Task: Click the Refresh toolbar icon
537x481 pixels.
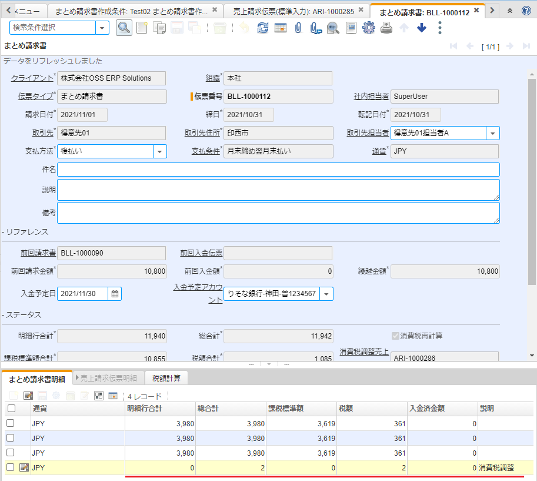Action: [x=263, y=28]
